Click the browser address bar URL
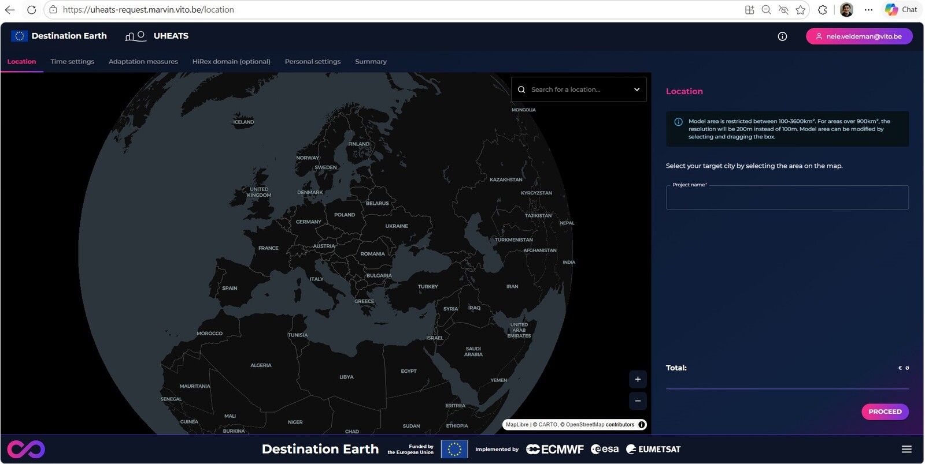925x464 pixels. click(149, 10)
